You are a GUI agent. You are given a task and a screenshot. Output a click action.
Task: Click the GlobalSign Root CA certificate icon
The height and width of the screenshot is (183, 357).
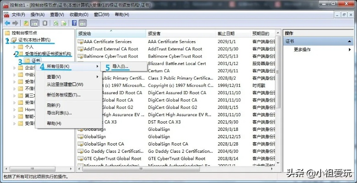[80, 144]
